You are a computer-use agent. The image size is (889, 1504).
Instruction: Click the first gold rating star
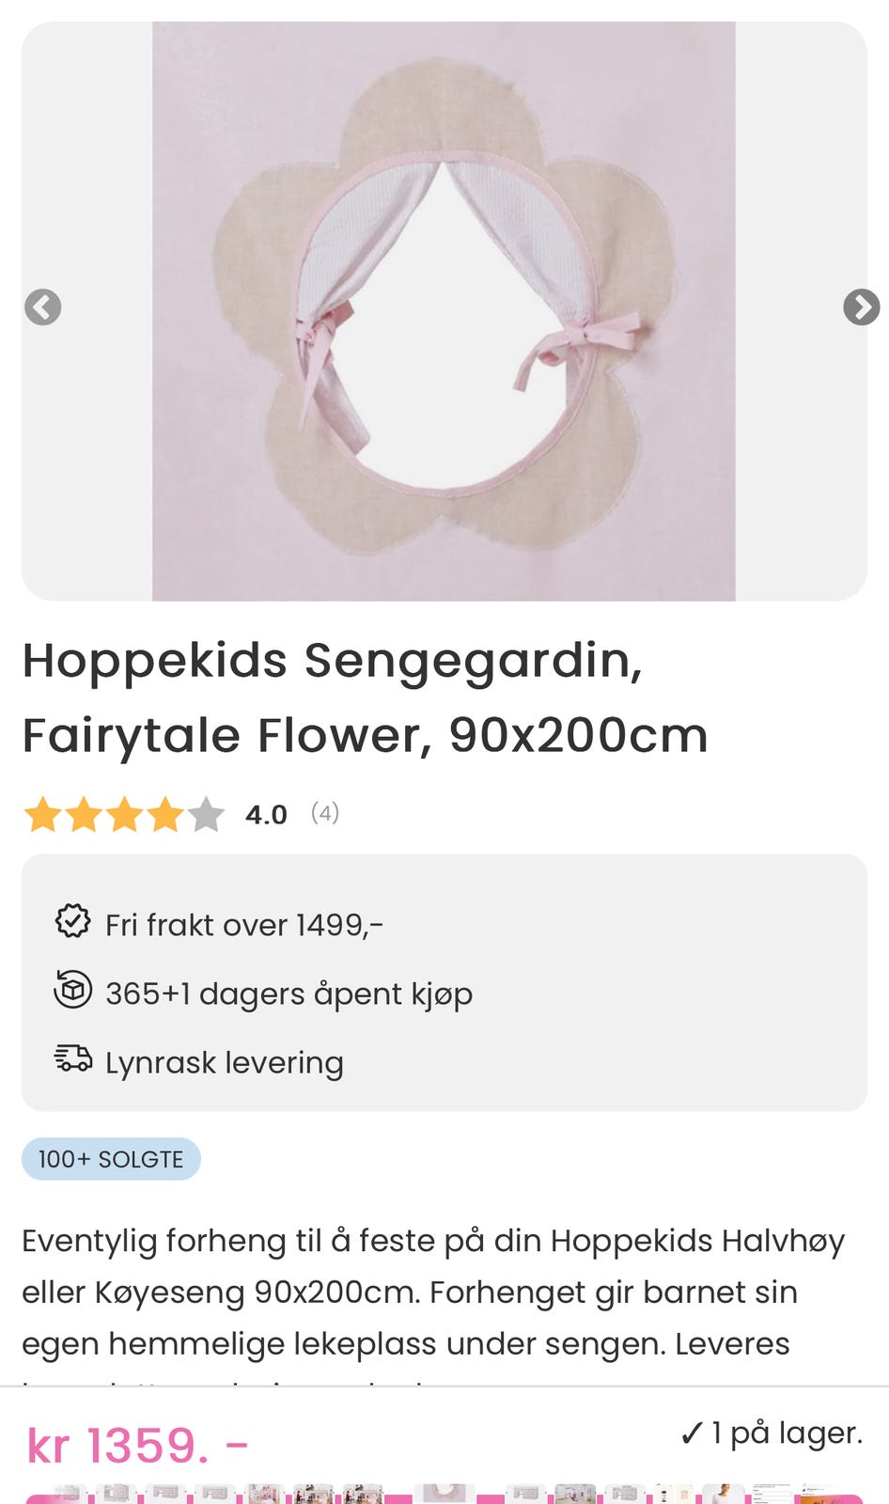pyautogui.click(x=42, y=815)
